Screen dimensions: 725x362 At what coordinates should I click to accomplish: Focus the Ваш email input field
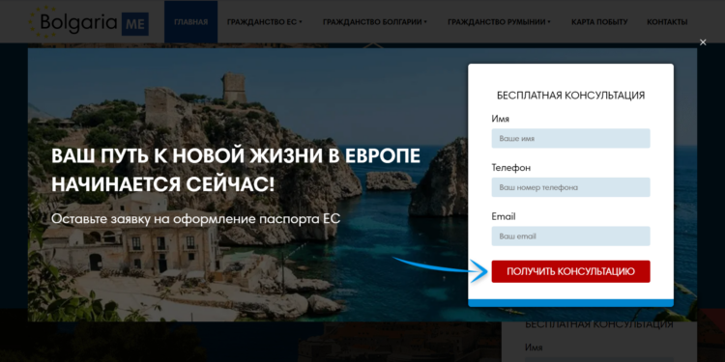(570, 236)
